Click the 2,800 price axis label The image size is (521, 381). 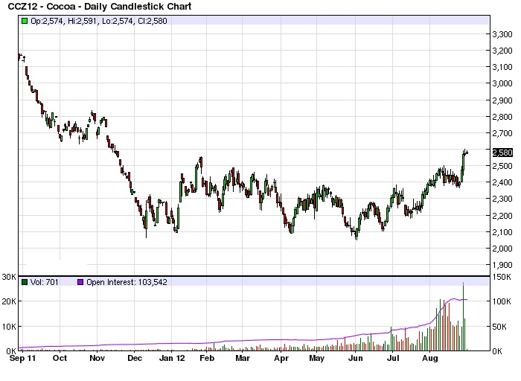coord(502,117)
